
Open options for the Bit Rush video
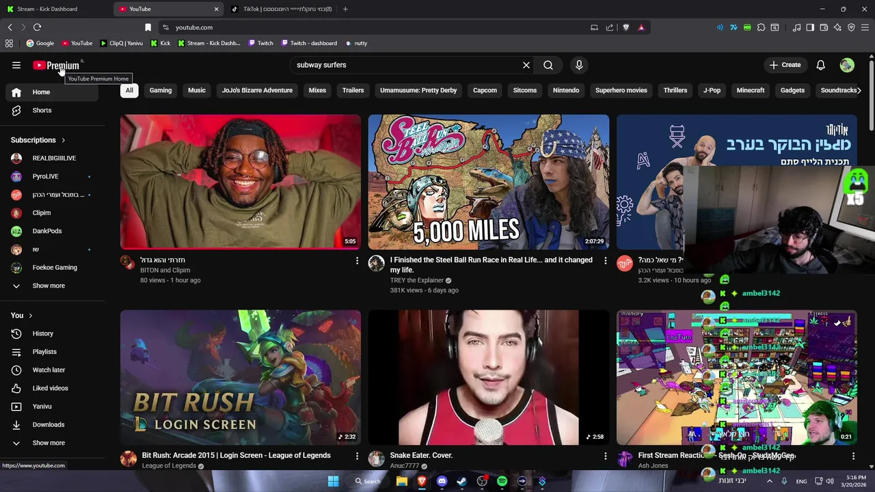tap(357, 456)
